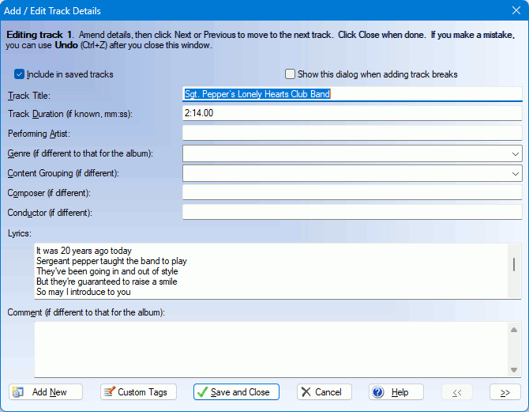Close the Add / Edit Track Details window
This screenshot has width=529, height=412.
pyautogui.click(x=516, y=10)
